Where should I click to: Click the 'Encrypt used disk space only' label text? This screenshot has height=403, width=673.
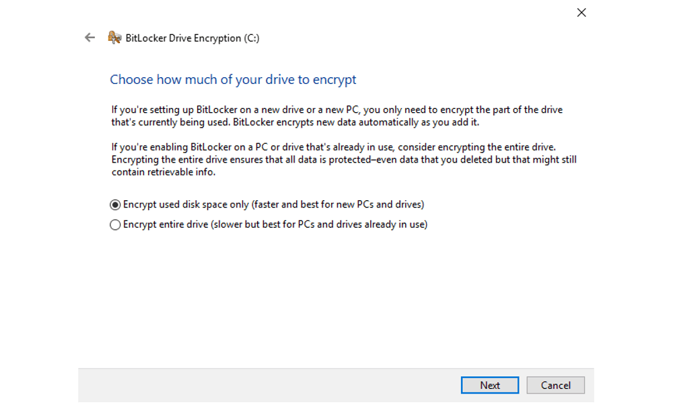186,205
